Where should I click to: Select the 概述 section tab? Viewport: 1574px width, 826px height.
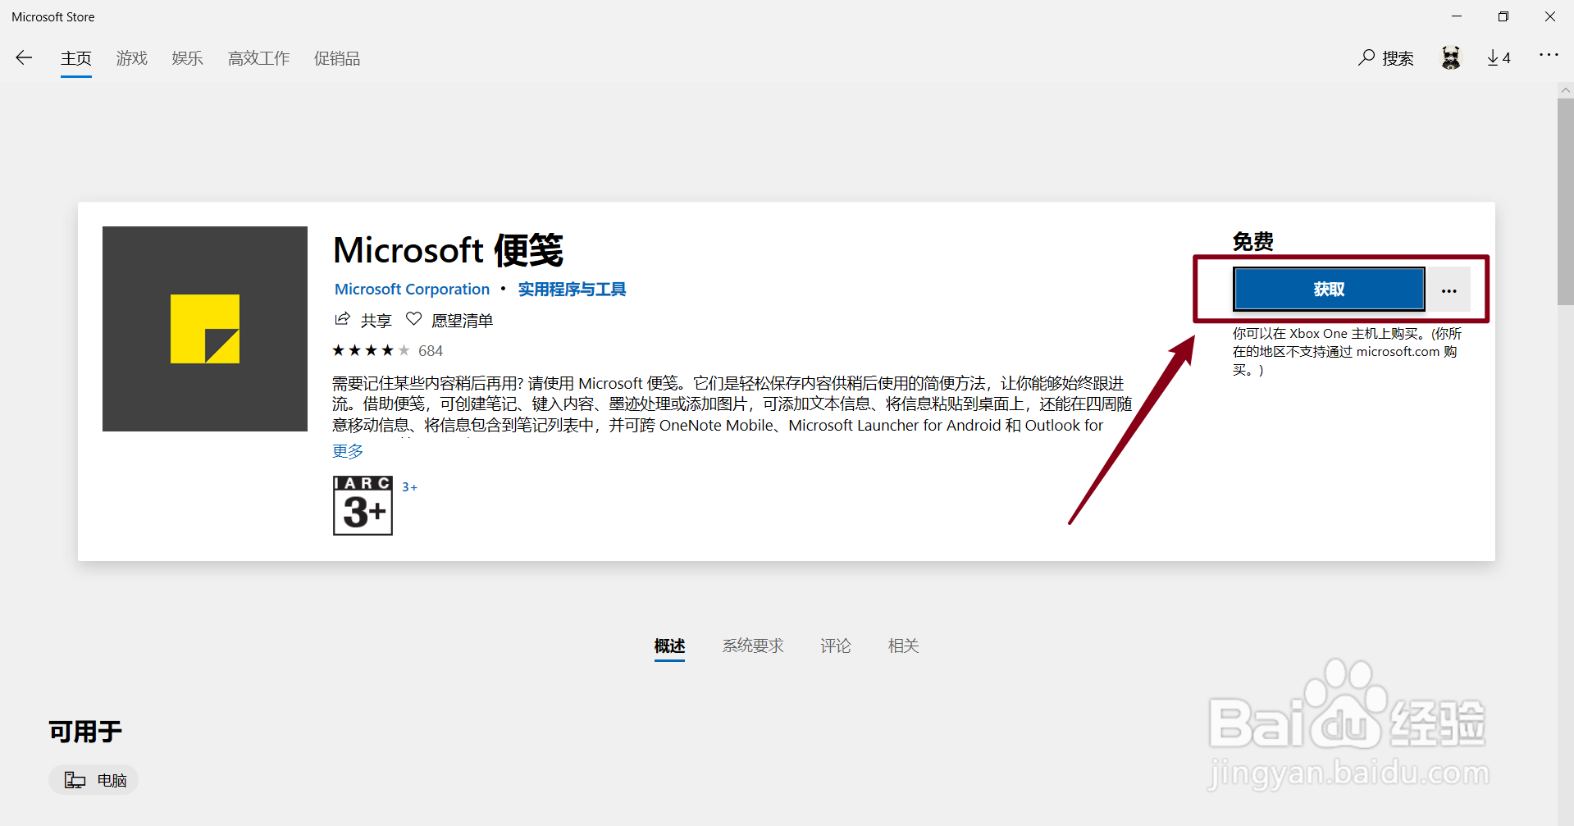[669, 646]
